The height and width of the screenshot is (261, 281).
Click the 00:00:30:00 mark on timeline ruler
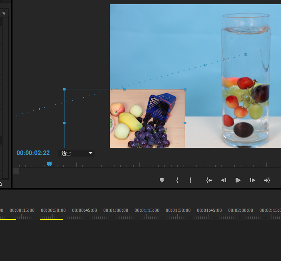53,210
